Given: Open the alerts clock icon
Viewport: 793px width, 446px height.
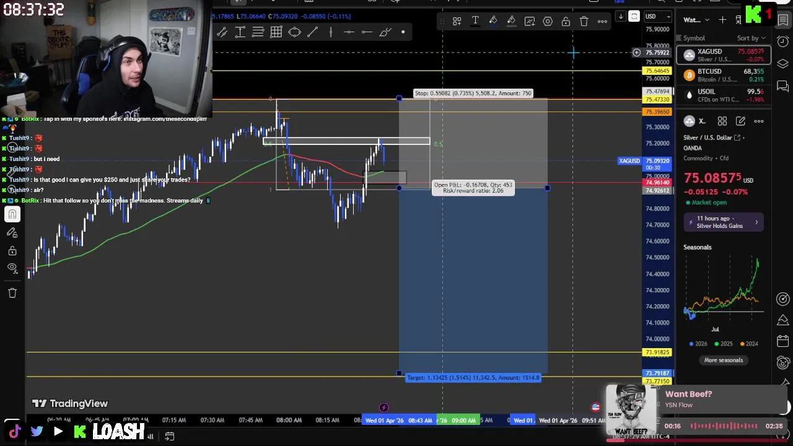Looking at the screenshot, I should (783, 42).
